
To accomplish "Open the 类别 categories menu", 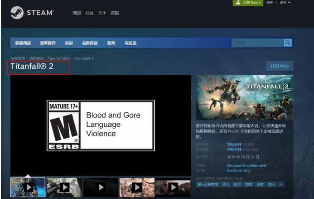I will click(69, 43).
